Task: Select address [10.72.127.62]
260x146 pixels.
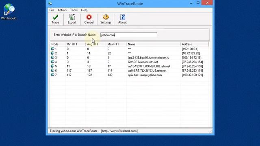Action: (x=191, y=53)
